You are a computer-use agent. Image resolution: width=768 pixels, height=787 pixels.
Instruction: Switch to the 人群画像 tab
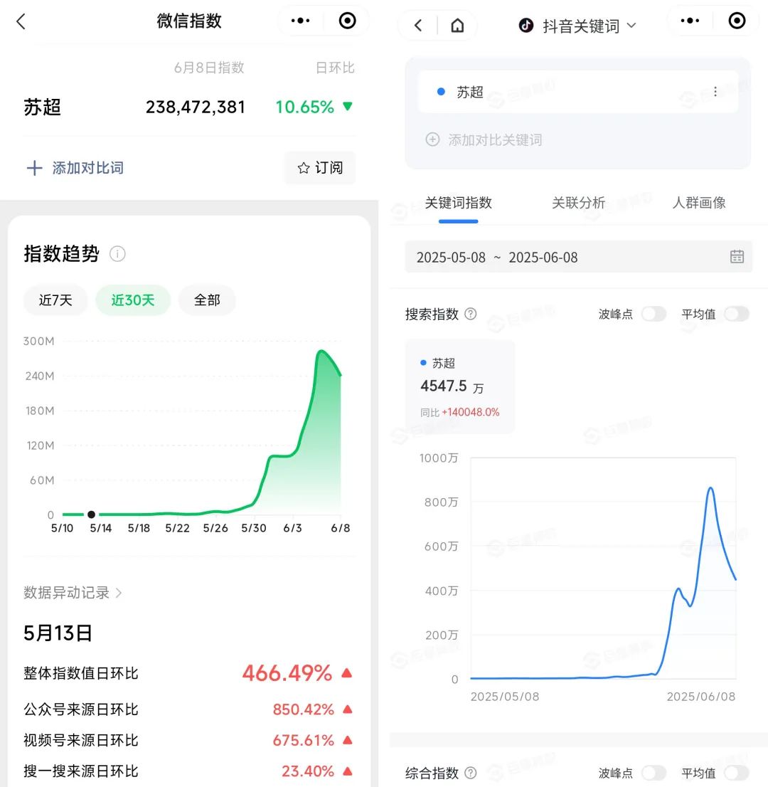(x=699, y=203)
